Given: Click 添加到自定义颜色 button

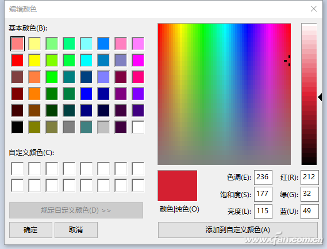Looking at the screenshot, I should [x=238, y=230].
